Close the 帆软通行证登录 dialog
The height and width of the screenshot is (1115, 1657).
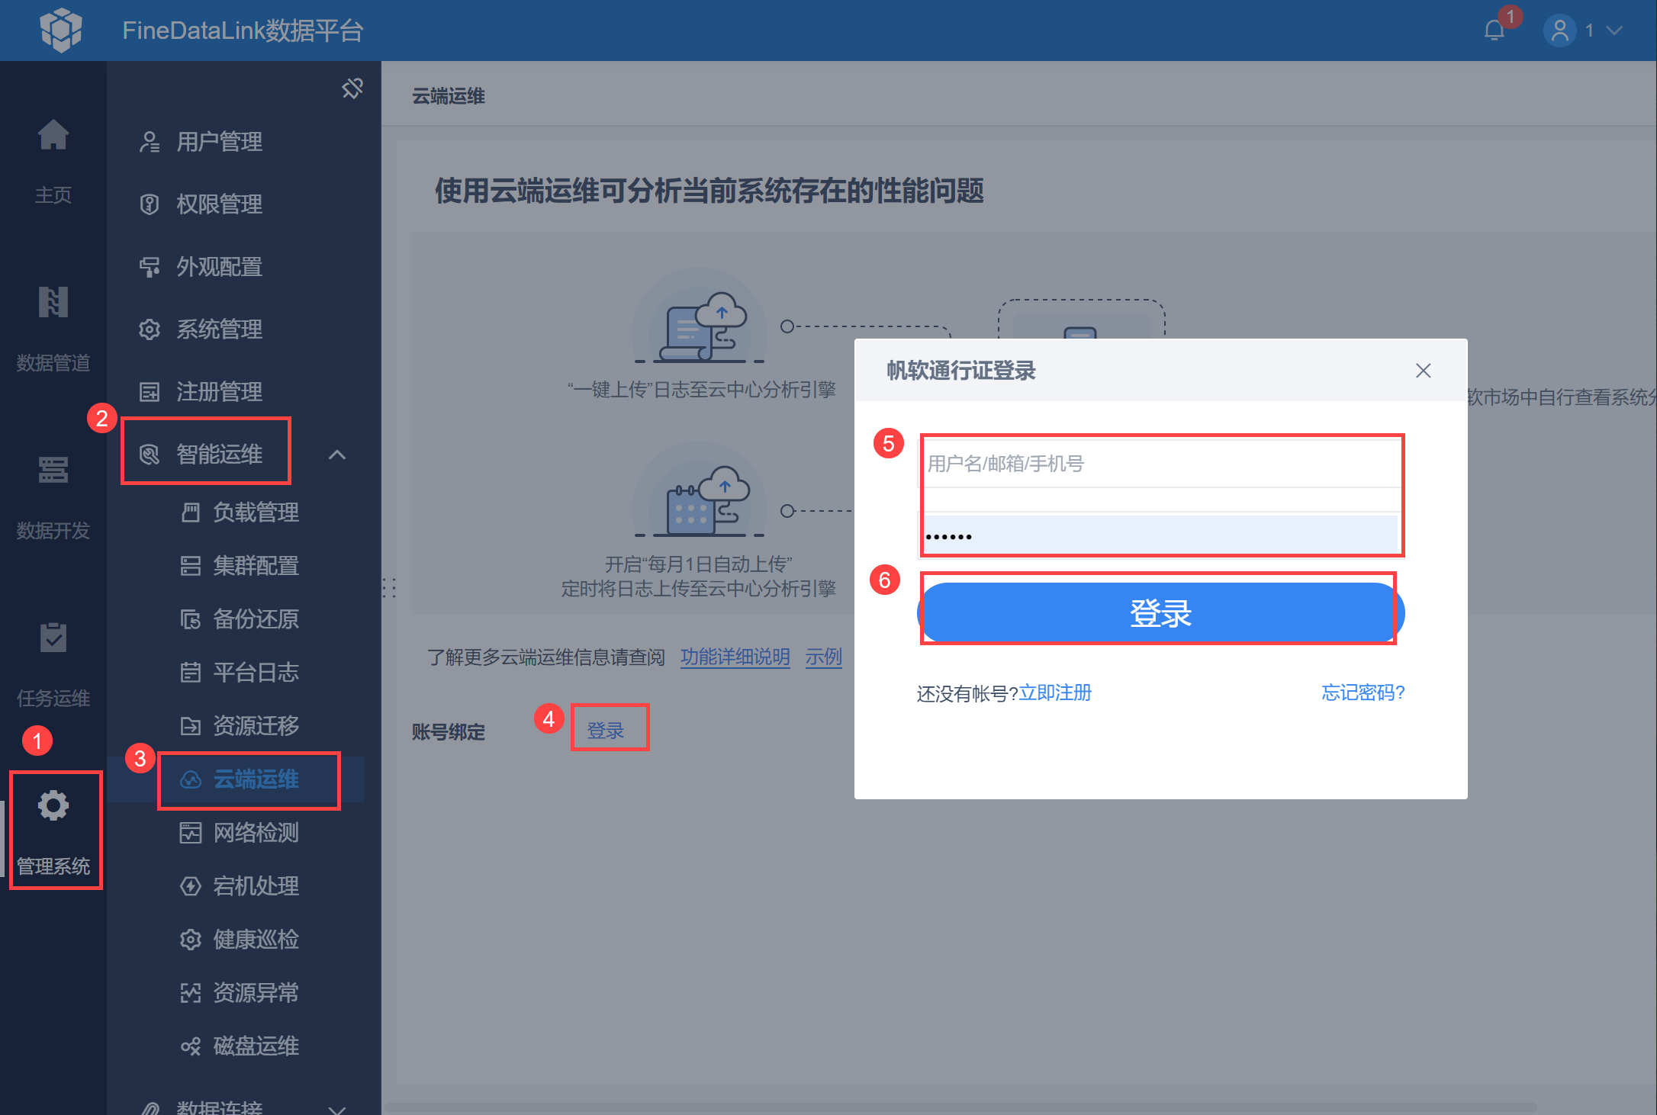coord(1423,371)
